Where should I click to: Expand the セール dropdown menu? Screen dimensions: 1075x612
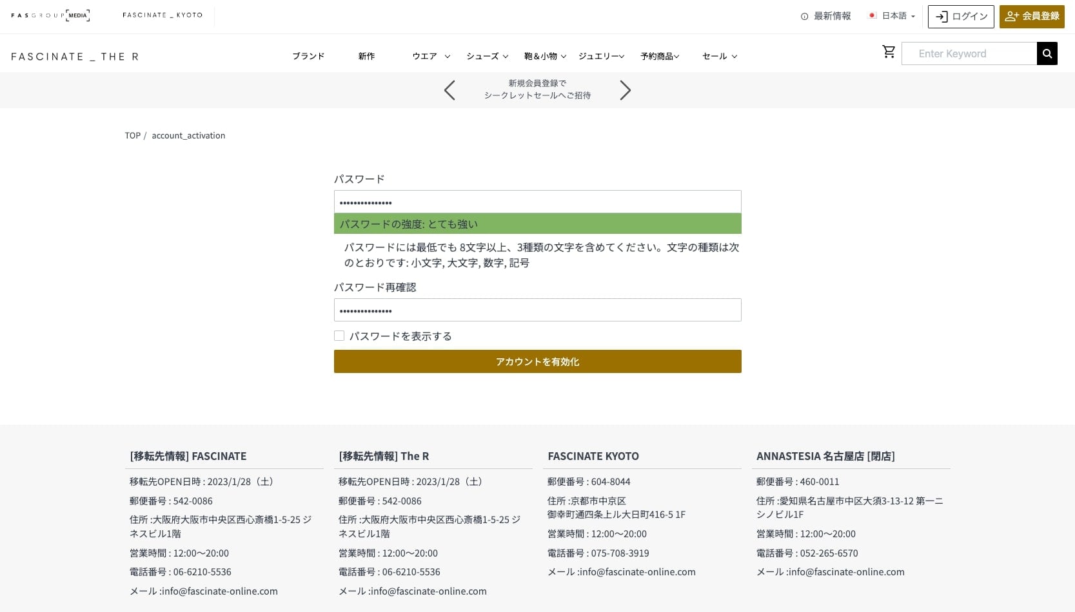tap(720, 57)
